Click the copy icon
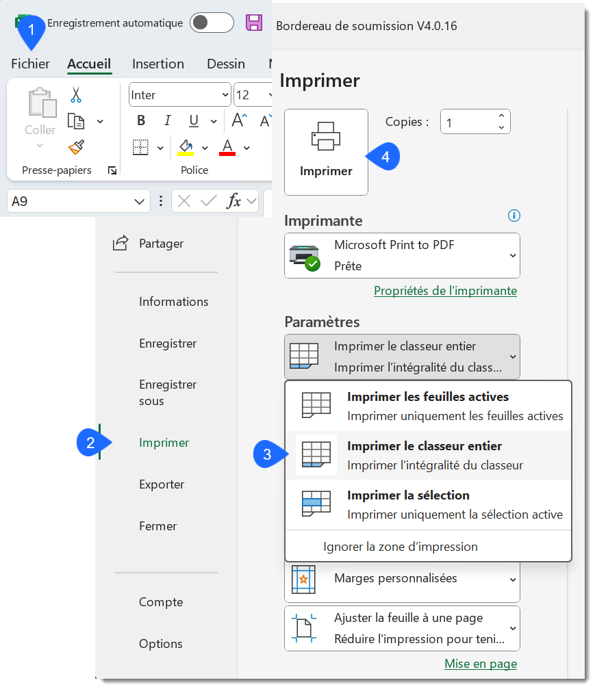 [x=75, y=121]
